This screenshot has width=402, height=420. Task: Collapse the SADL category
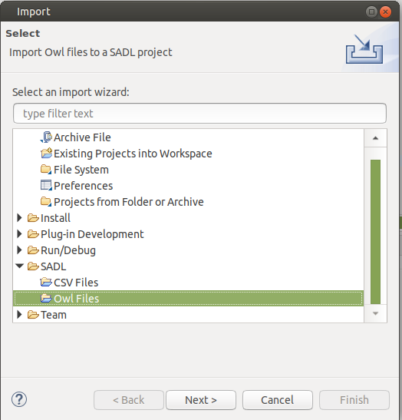coord(19,266)
